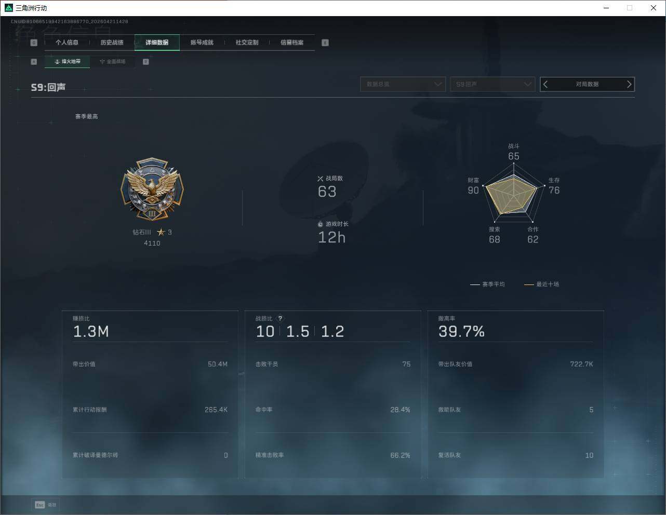This screenshot has height=515, width=666.
Task: Click the 战局数 value 63
Action: pyautogui.click(x=327, y=192)
